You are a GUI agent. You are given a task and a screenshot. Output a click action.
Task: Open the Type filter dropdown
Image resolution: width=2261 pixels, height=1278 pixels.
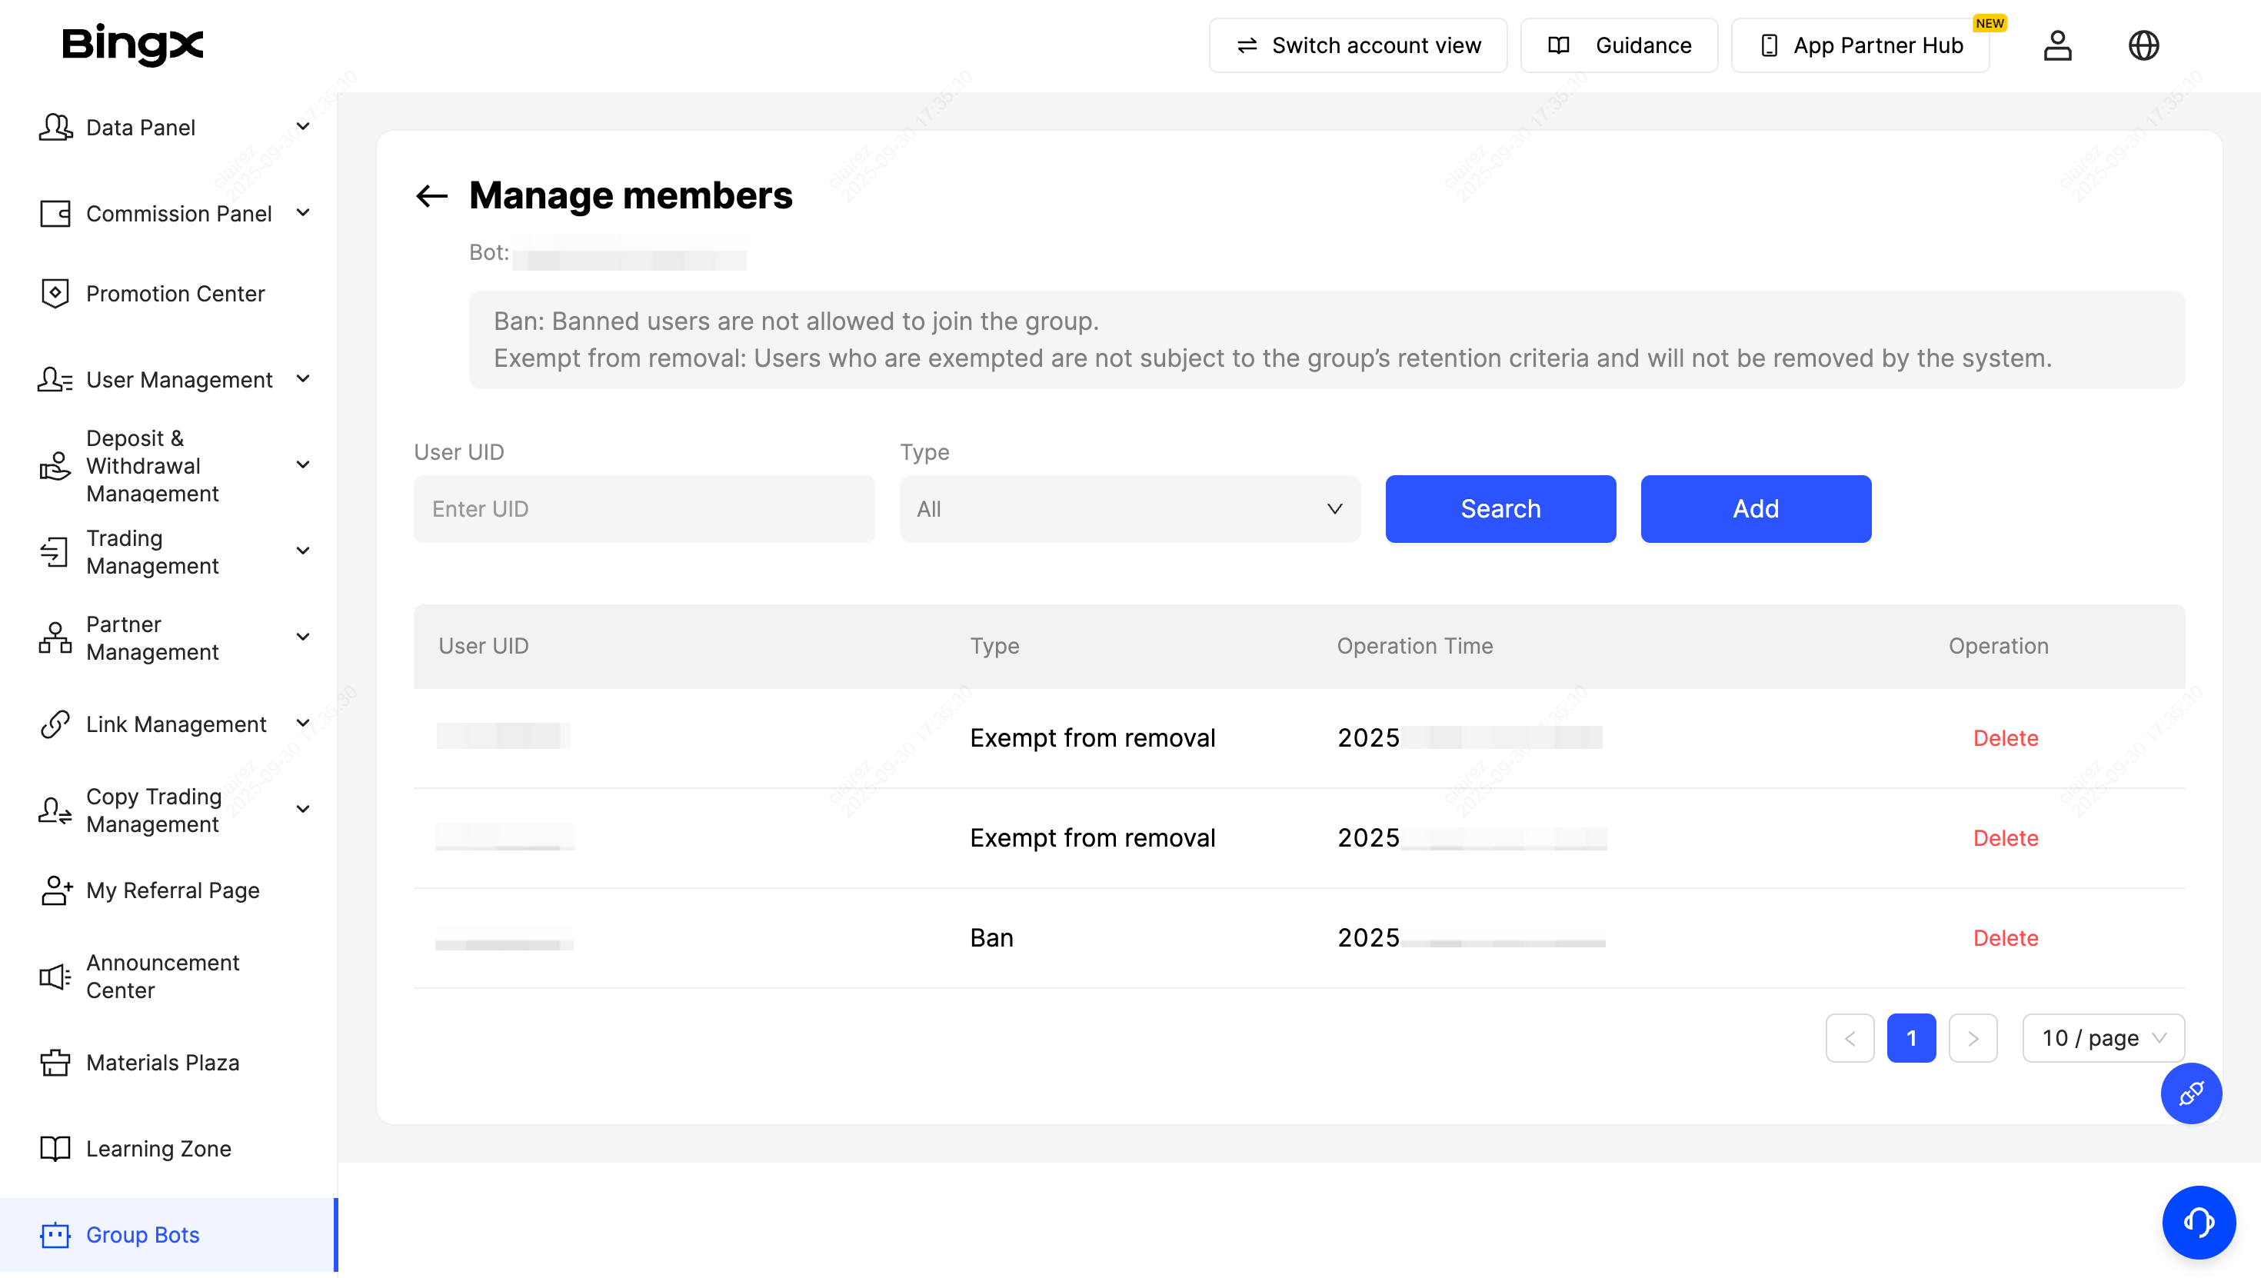1129,509
